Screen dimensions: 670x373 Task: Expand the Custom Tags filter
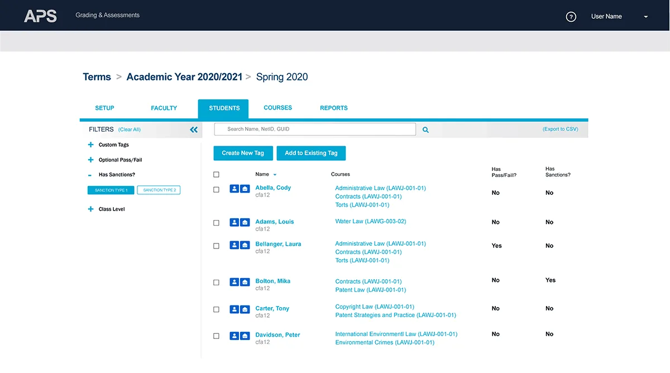pyautogui.click(x=90, y=145)
